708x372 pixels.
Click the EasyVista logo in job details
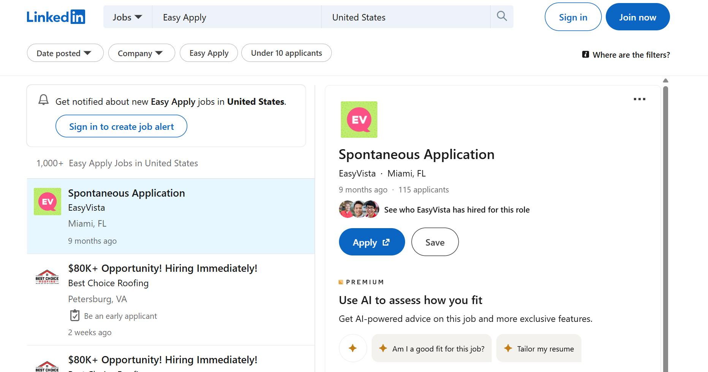(x=359, y=120)
